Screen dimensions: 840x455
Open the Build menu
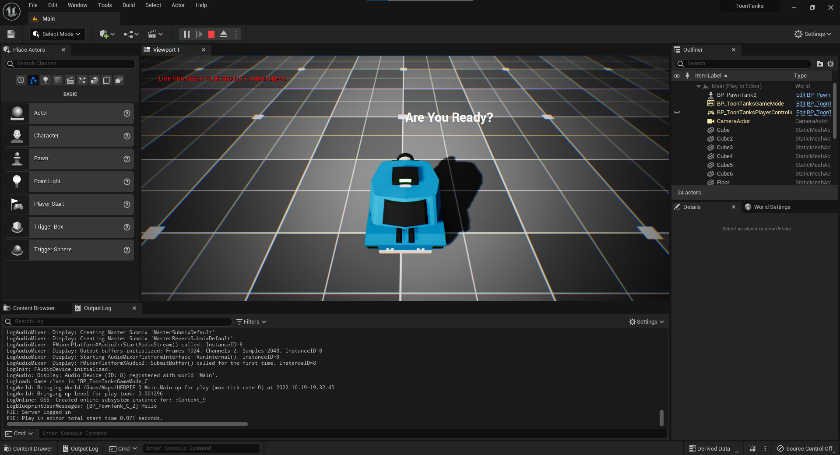pos(128,5)
